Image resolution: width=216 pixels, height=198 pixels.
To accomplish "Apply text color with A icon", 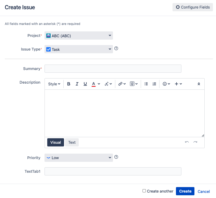I will point(93,84).
